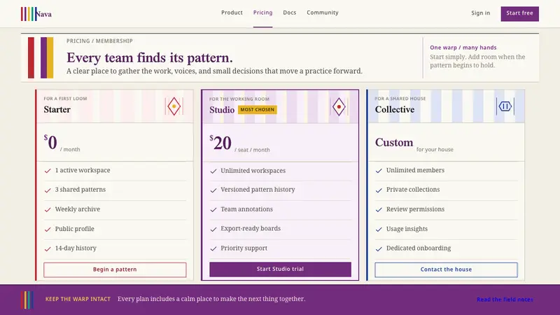Image resolution: width=560 pixels, height=315 pixels.
Task: Click the checkmark beside Usage insights
Action: pos(379,230)
